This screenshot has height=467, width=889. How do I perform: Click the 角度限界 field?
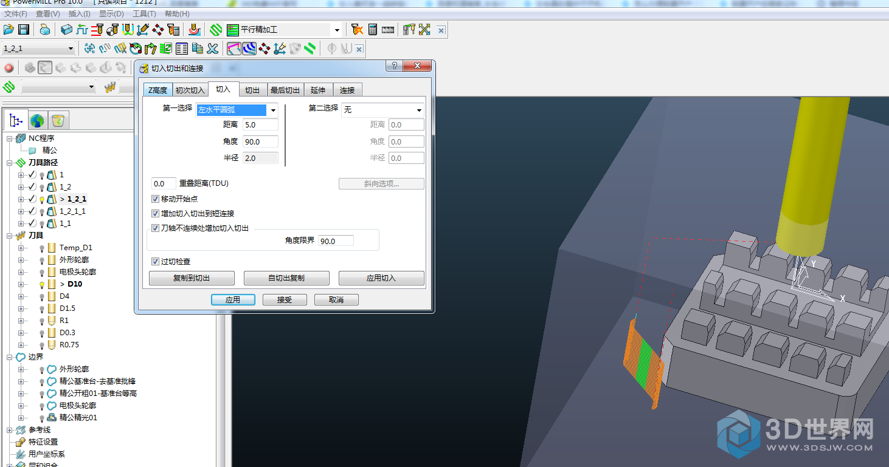pos(336,241)
